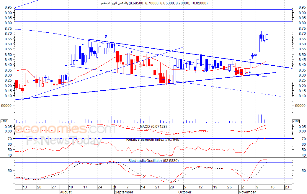Click 70 on left RSI axis

(10, 139)
